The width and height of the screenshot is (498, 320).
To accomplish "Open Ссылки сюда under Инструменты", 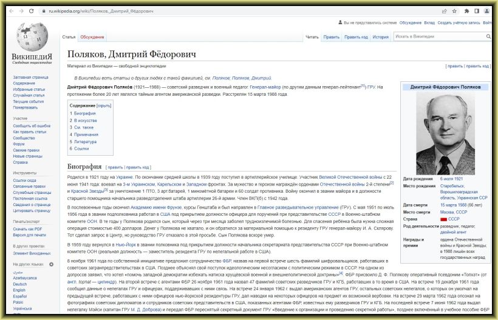I will pyautogui.click(x=24, y=180).
